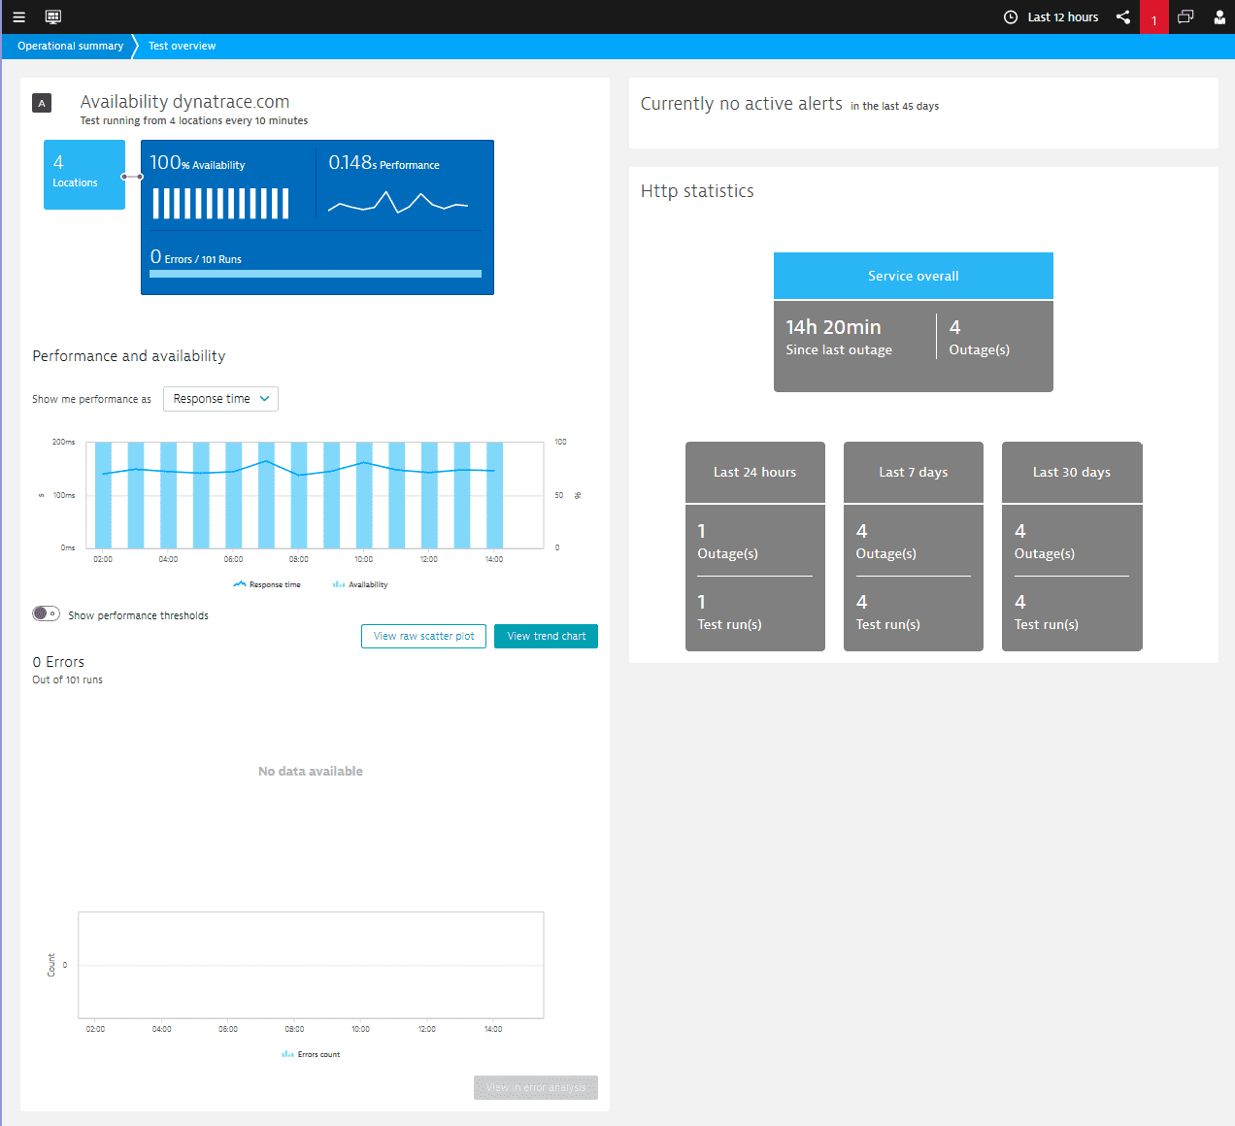Click 'Currently no active alerts' heading
This screenshot has height=1126, width=1235.
[741, 104]
